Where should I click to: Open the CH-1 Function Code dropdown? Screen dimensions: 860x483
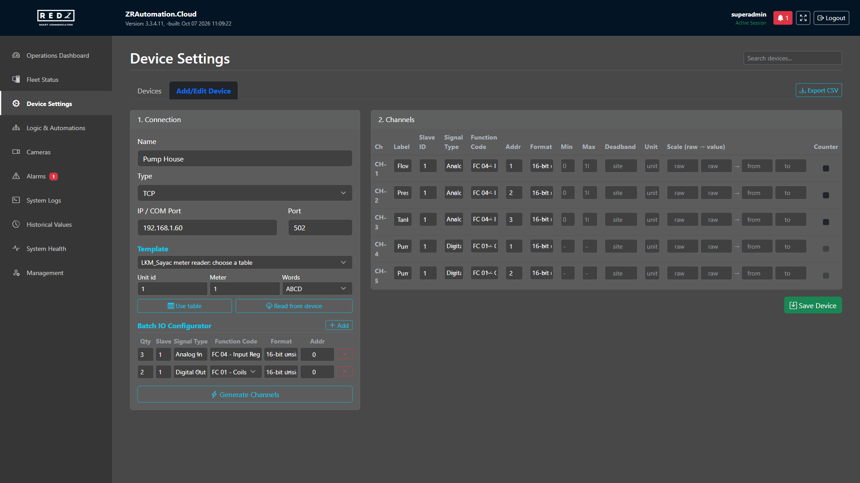pos(484,166)
